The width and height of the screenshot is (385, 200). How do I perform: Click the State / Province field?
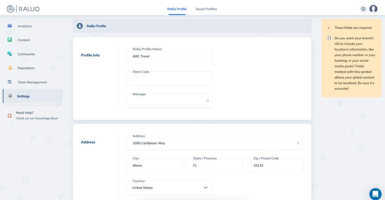[215, 165]
